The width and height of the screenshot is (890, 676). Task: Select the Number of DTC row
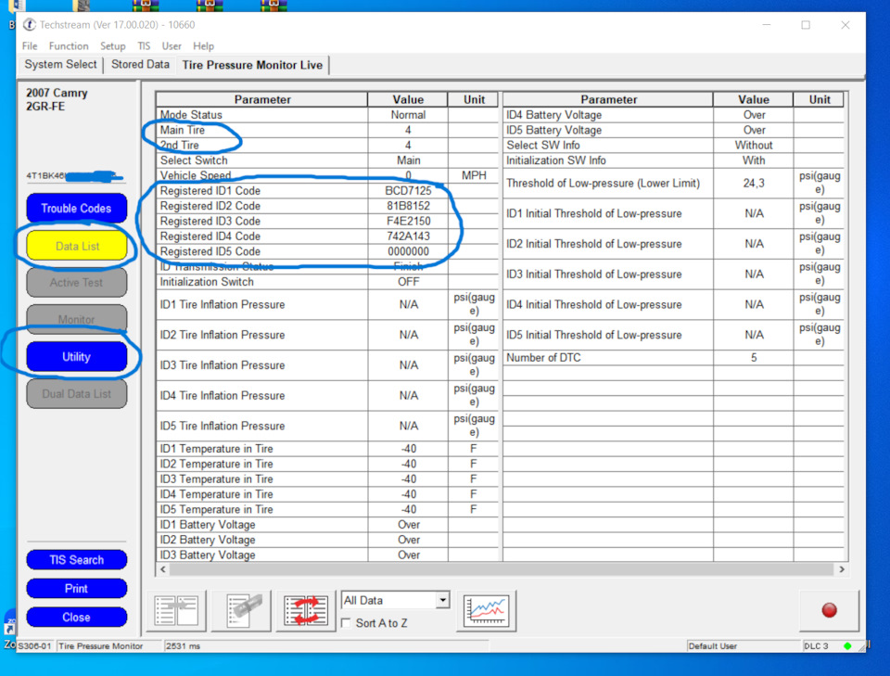tap(673, 358)
